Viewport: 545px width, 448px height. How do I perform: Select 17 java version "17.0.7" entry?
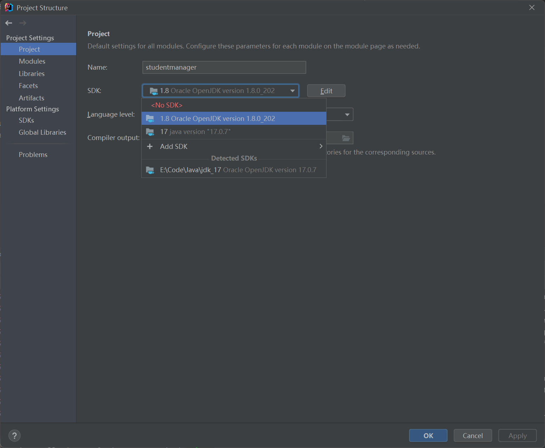pos(195,132)
